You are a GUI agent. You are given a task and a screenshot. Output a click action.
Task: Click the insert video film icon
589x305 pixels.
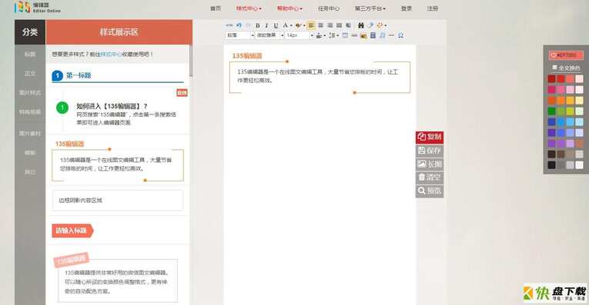pos(373,35)
